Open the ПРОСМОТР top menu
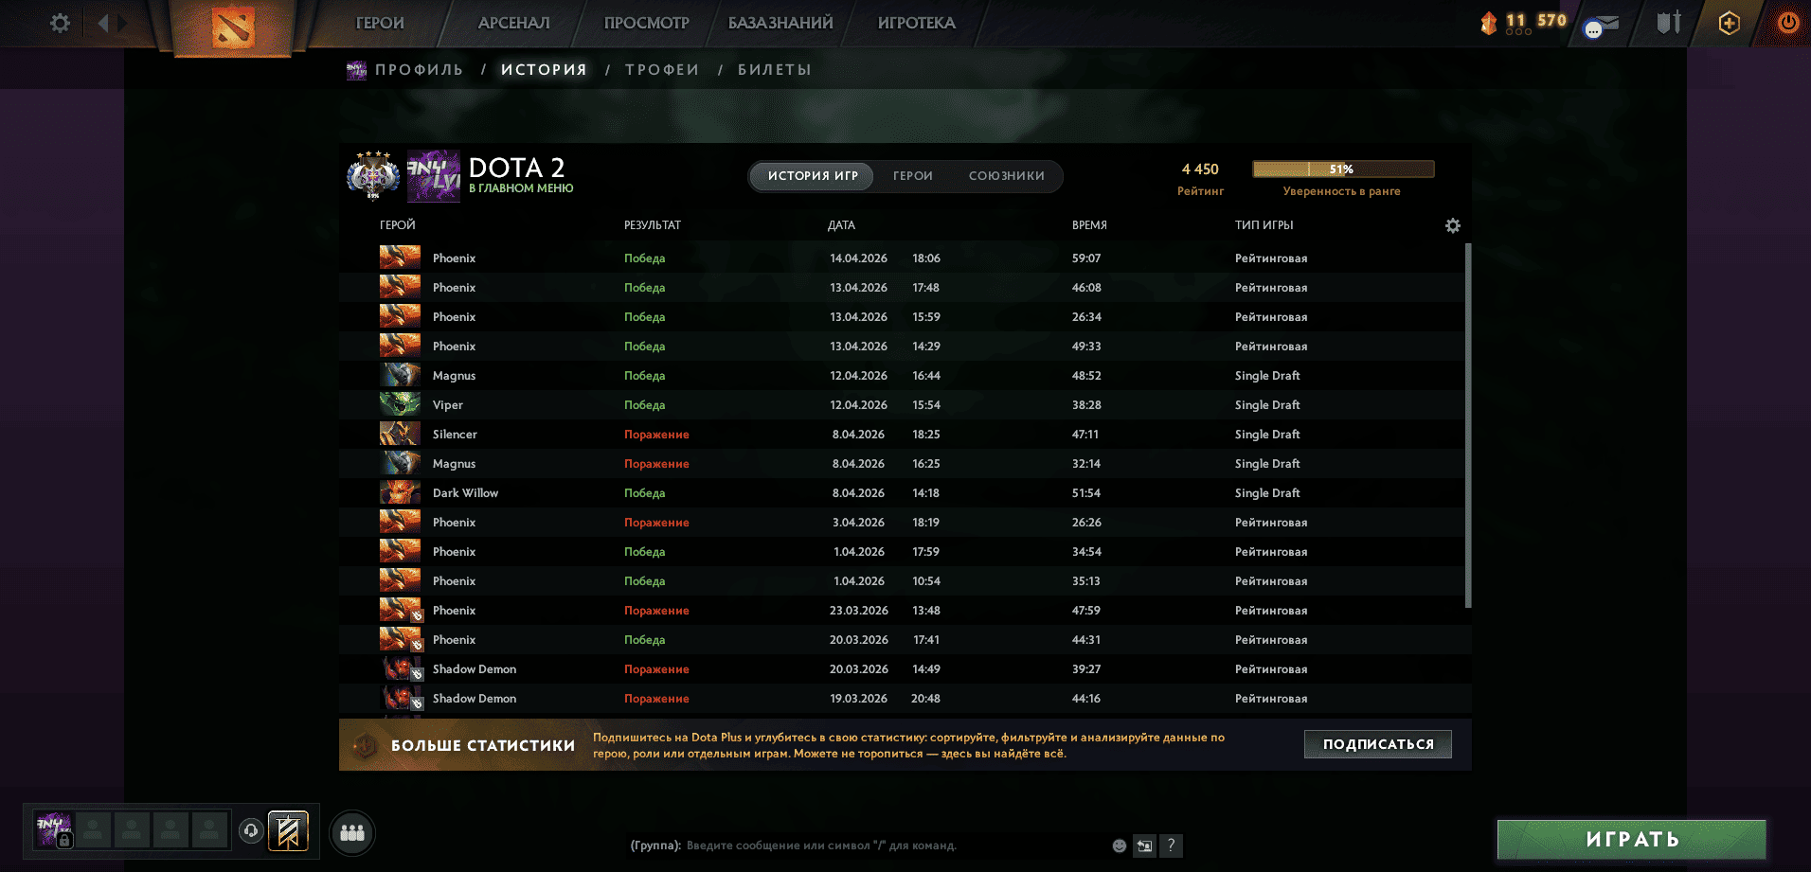 tap(647, 23)
